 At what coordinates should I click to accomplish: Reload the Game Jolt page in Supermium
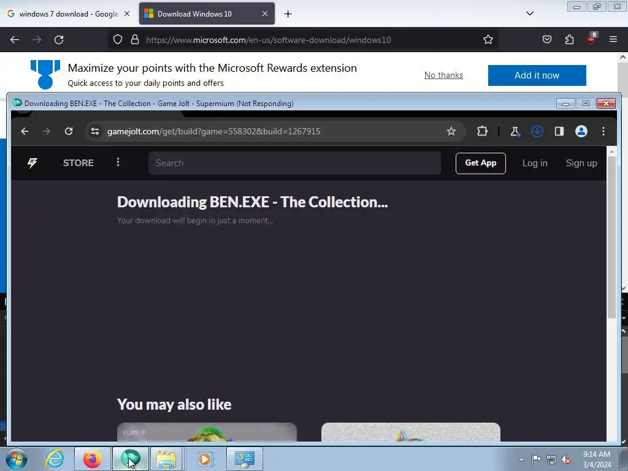pyautogui.click(x=69, y=131)
